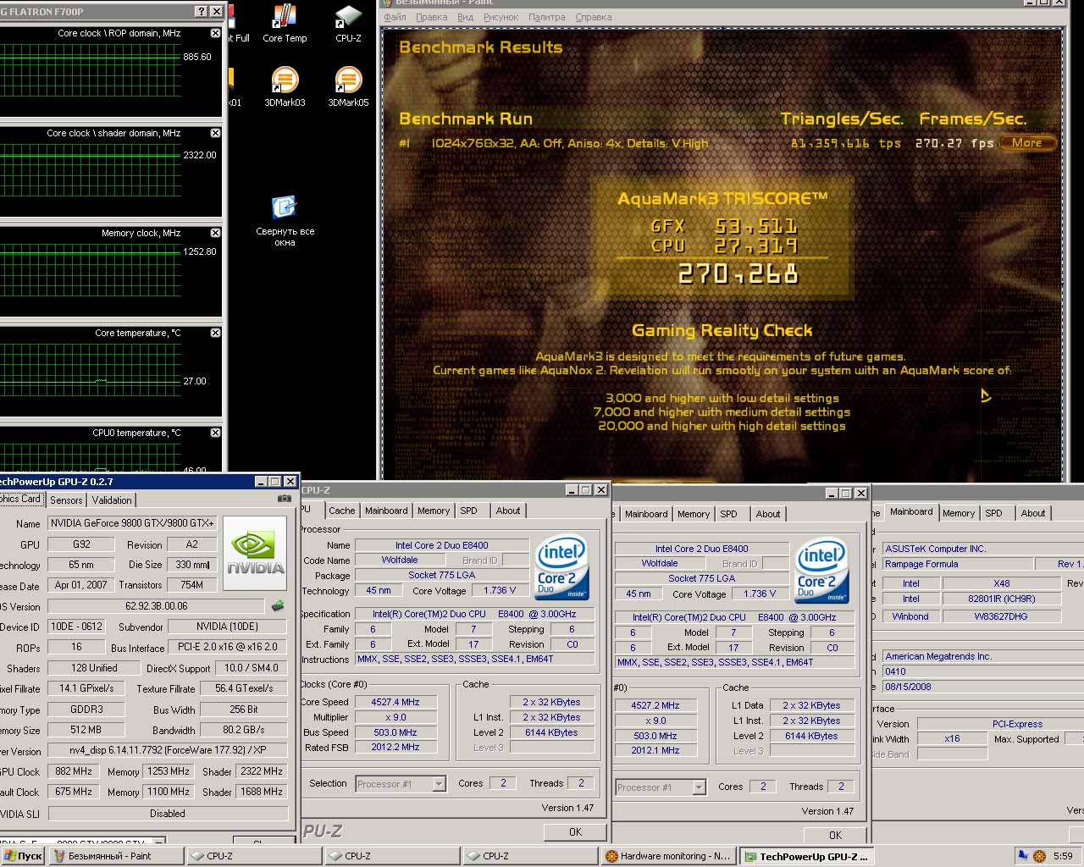Click the Texture Fillrate value 56.4 GTexel/s

coord(244,688)
